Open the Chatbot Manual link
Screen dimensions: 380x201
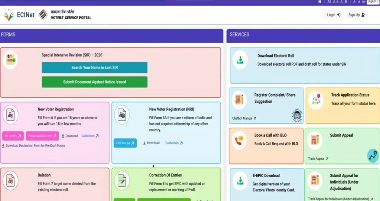coord(244,118)
